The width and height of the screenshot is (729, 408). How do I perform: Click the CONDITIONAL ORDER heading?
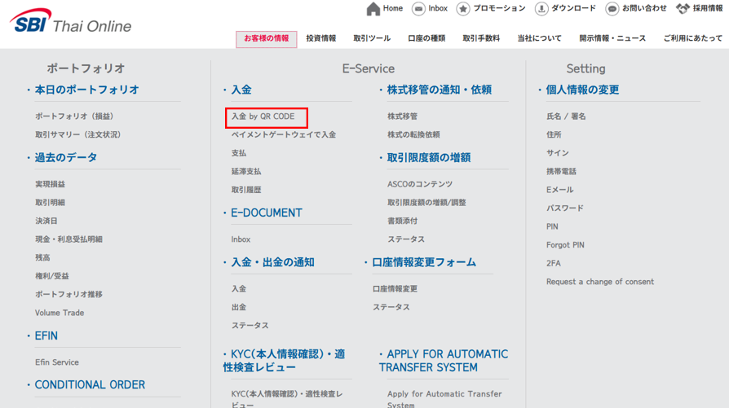click(90, 385)
